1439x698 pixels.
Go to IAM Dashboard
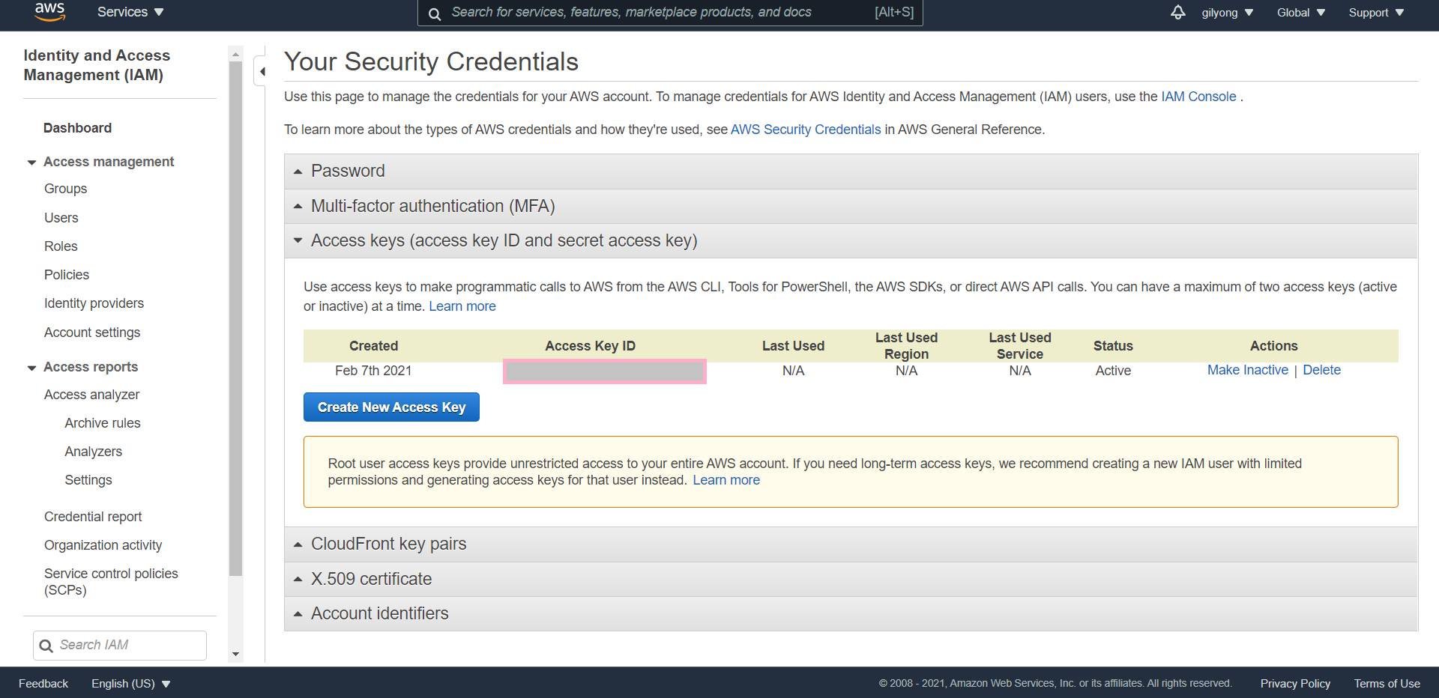click(x=77, y=128)
